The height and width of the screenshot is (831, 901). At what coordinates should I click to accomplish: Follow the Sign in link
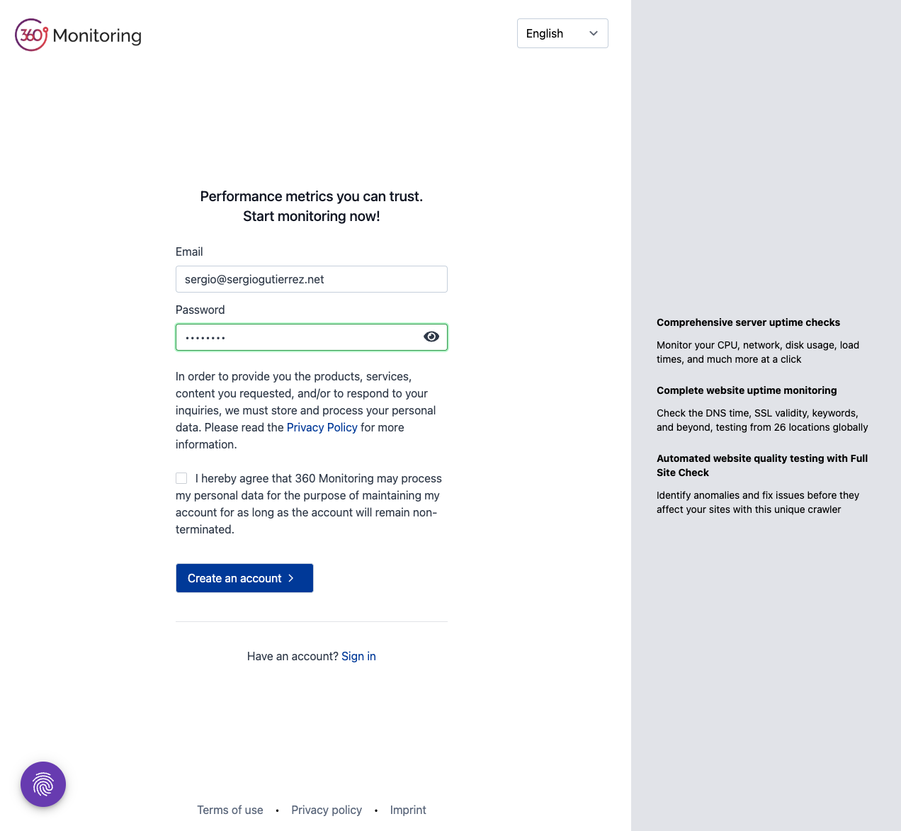pyautogui.click(x=358, y=656)
